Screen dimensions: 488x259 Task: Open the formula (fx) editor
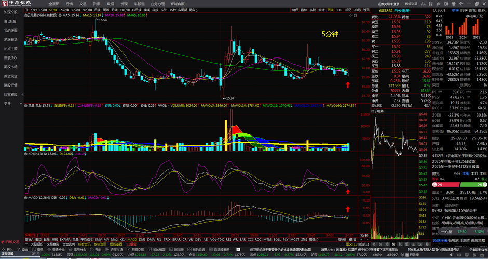pyautogui.click(x=439, y=4)
